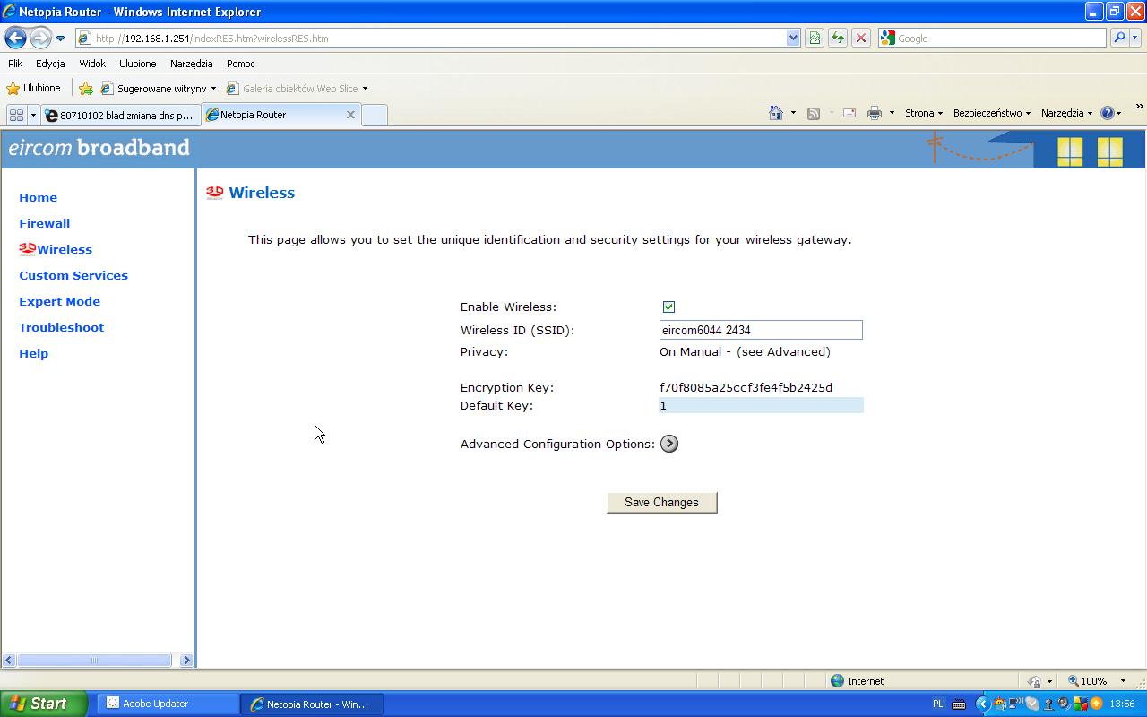This screenshot has height=717, width=1147.
Task: Click the address bar URL field
Action: coord(430,39)
